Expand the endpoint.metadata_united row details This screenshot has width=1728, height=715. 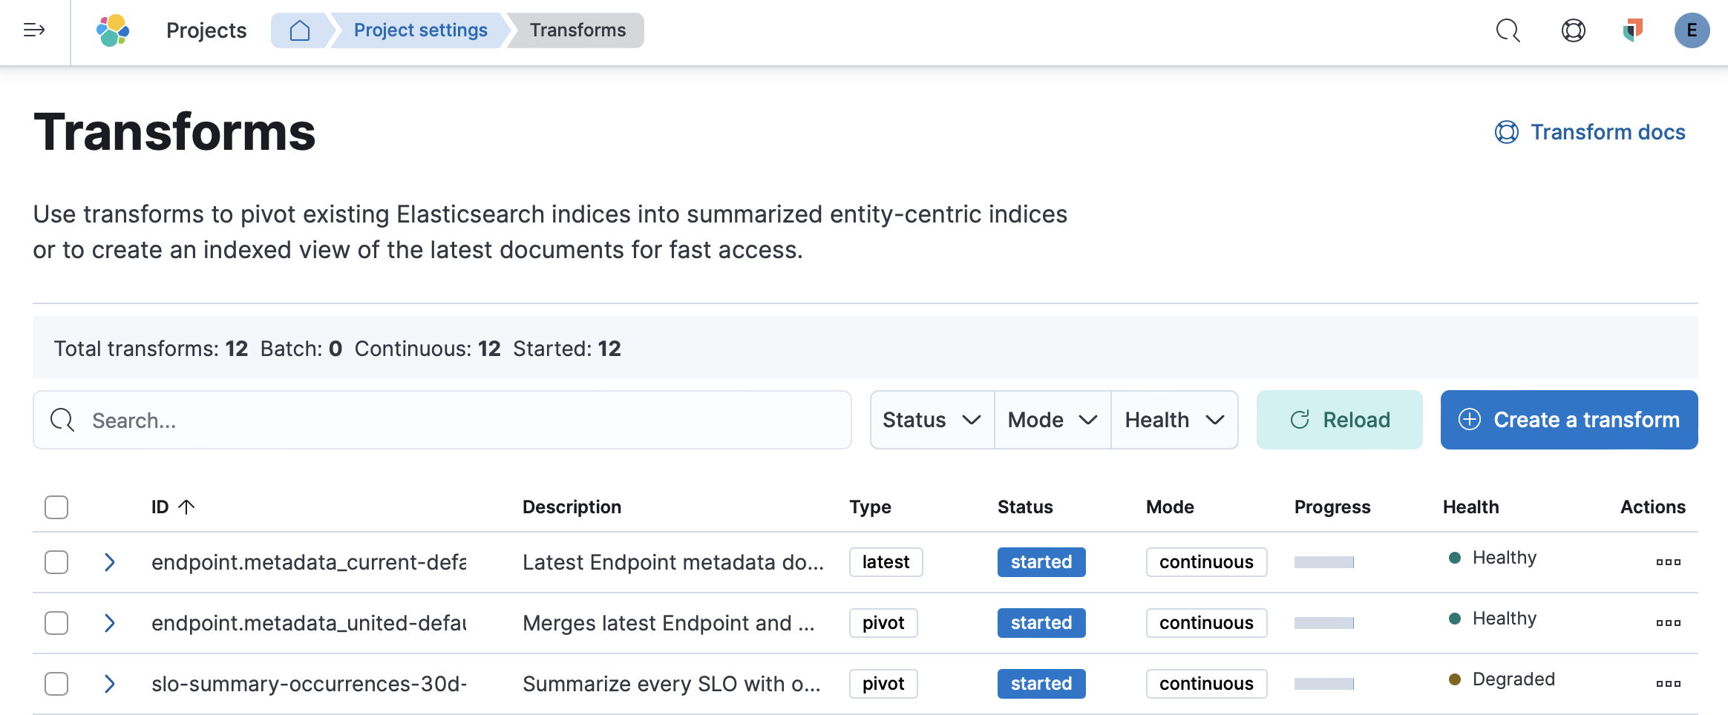click(110, 623)
